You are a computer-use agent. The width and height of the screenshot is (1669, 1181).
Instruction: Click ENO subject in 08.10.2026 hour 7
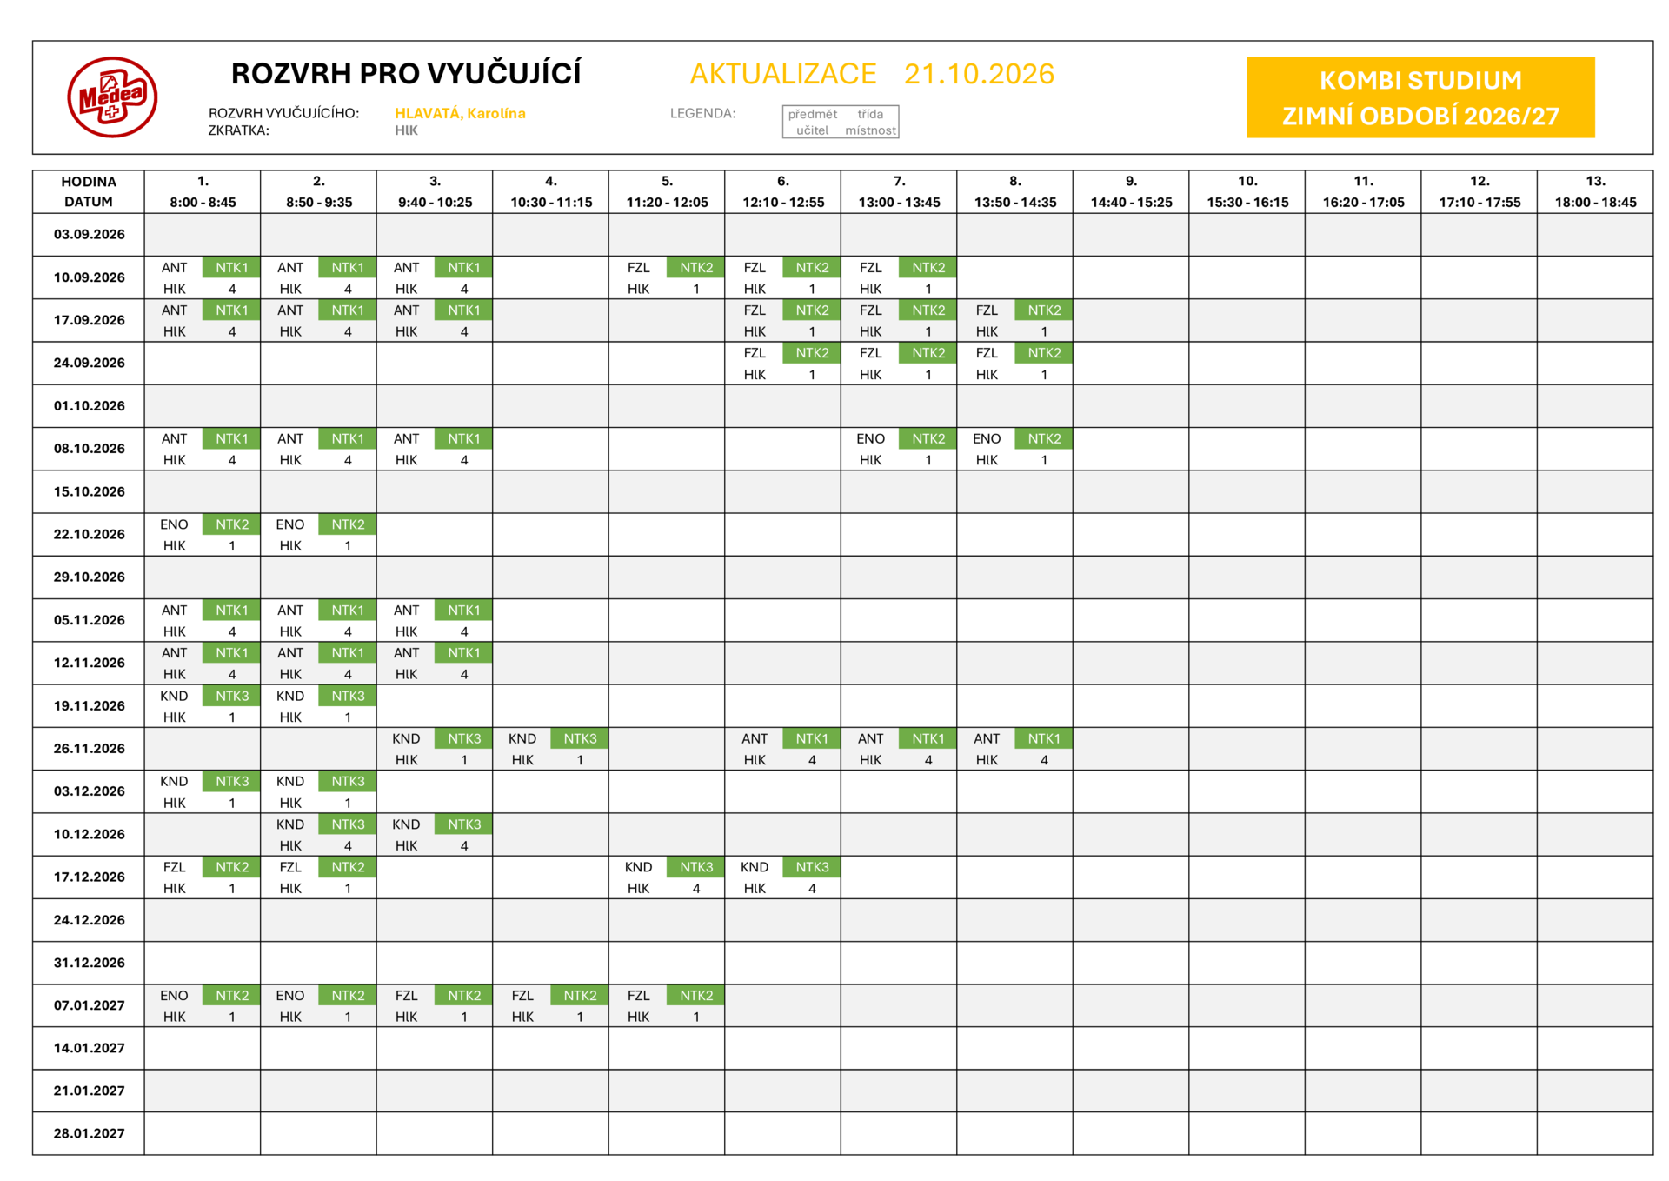870,439
